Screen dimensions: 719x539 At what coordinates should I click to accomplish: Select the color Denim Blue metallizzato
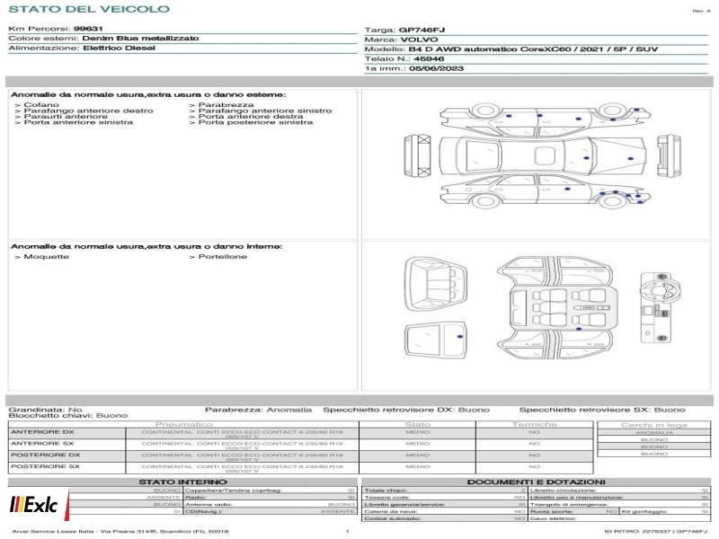click(x=140, y=39)
